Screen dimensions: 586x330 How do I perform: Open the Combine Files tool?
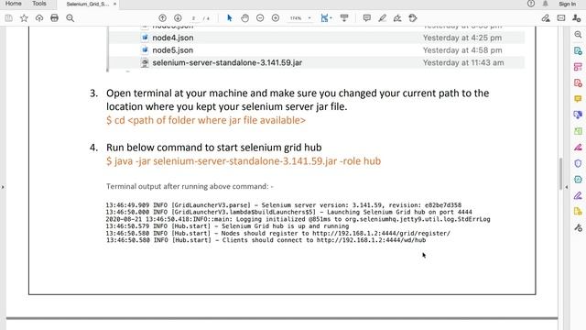[578, 115]
